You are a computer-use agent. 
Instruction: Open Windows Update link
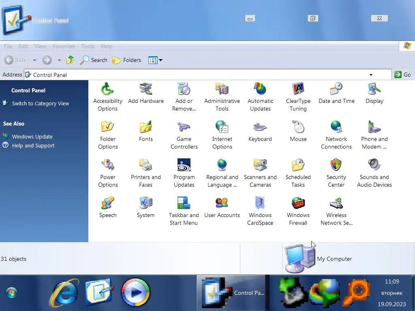(x=32, y=136)
